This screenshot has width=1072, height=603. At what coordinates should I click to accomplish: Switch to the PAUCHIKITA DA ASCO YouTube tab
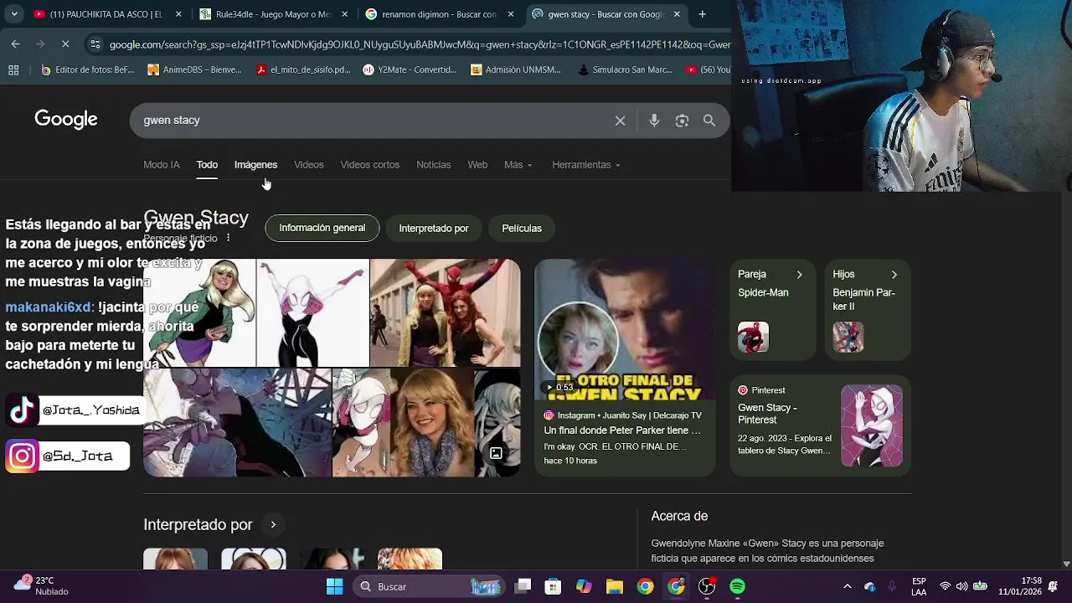(x=109, y=14)
